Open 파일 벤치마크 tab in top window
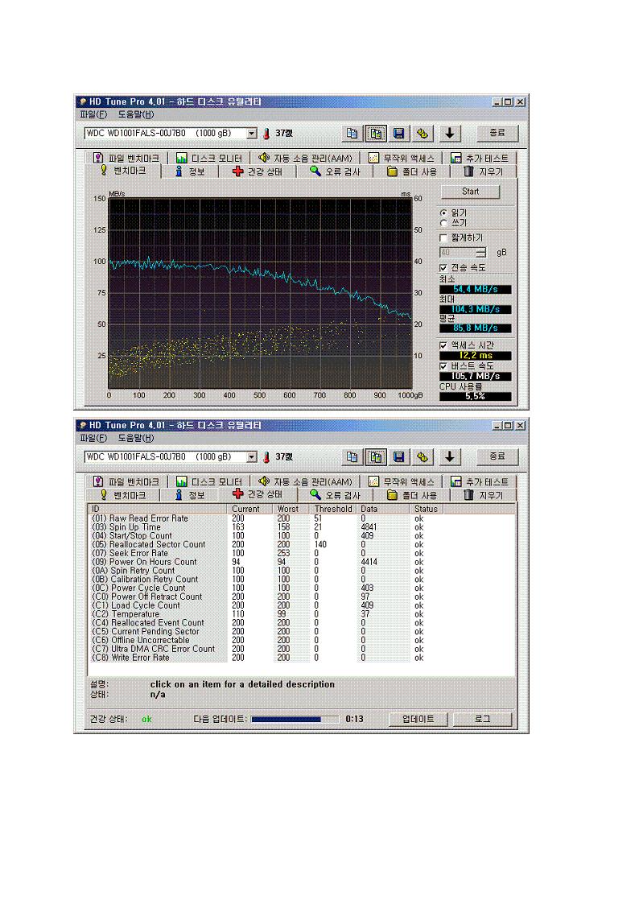Viewport: 639px width, 904px height. [127, 158]
